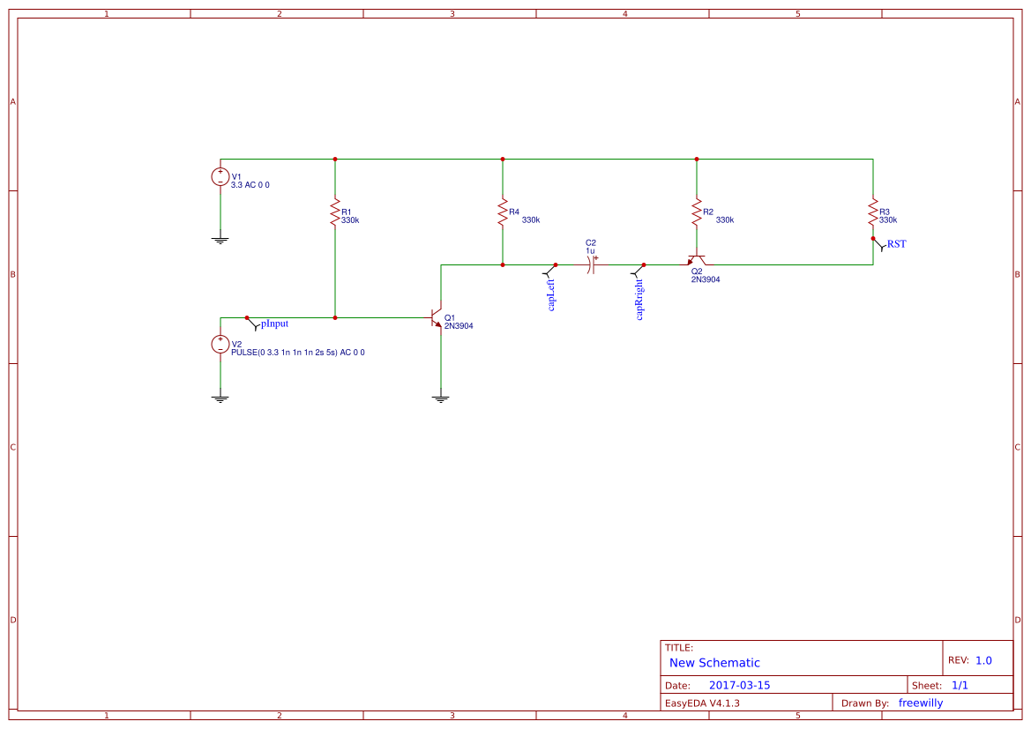Viewport: 1031px width, 729px height.
Task: Select resistor R2 330k
Action: point(697,212)
